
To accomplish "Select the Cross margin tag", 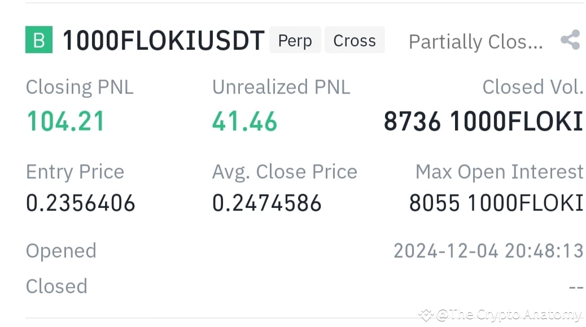I will (355, 40).
